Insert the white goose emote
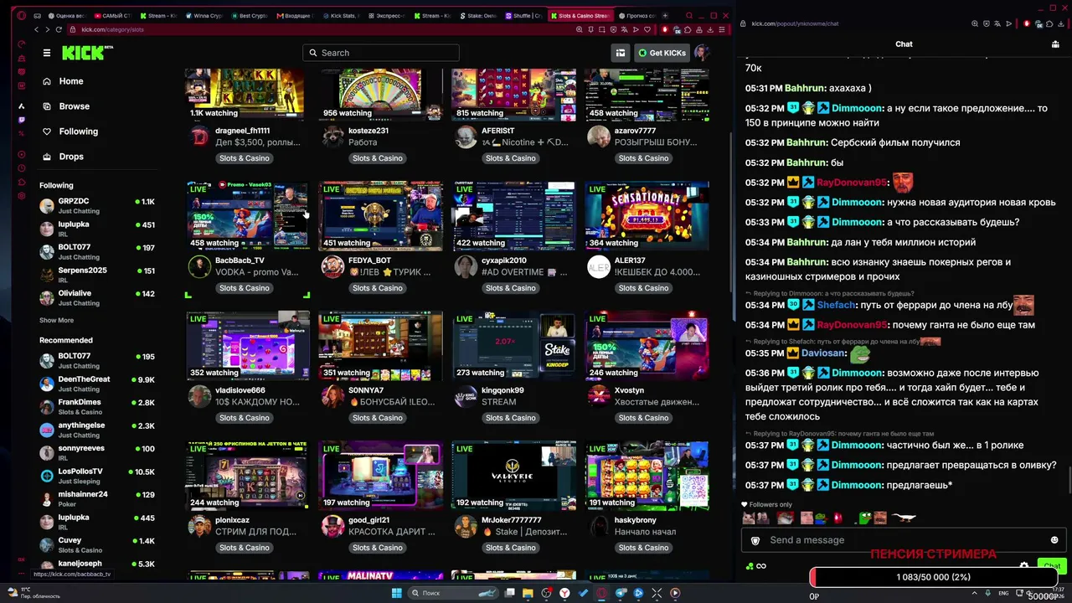 [x=903, y=518]
